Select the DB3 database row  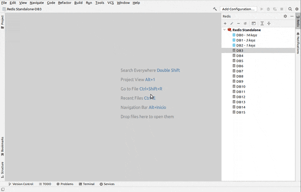[258, 50]
